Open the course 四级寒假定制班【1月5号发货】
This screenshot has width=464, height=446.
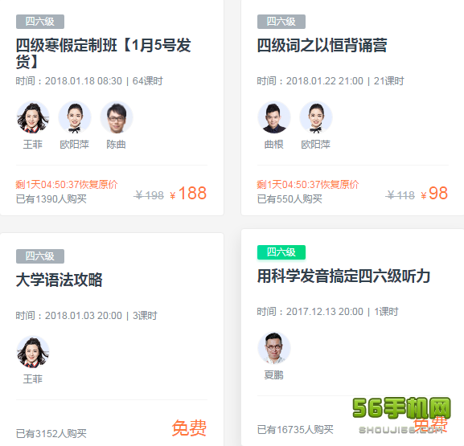click(x=104, y=53)
